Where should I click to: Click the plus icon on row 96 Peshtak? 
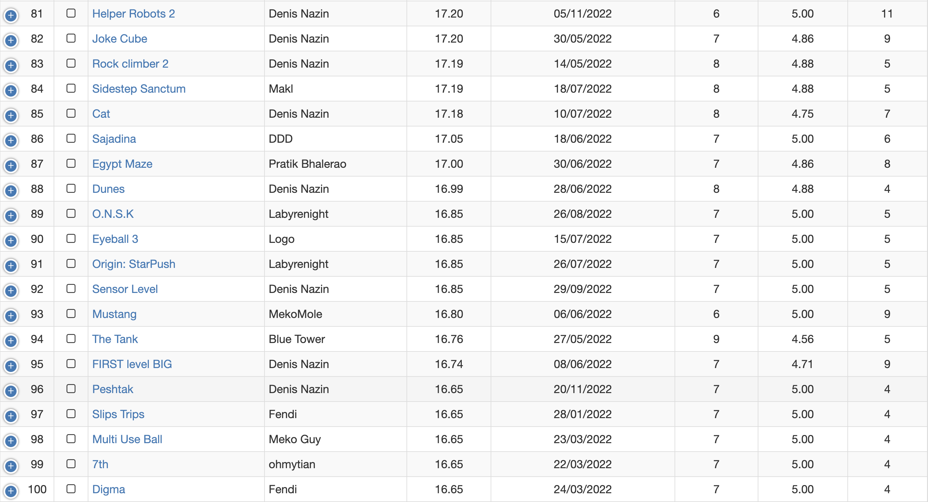11,391
